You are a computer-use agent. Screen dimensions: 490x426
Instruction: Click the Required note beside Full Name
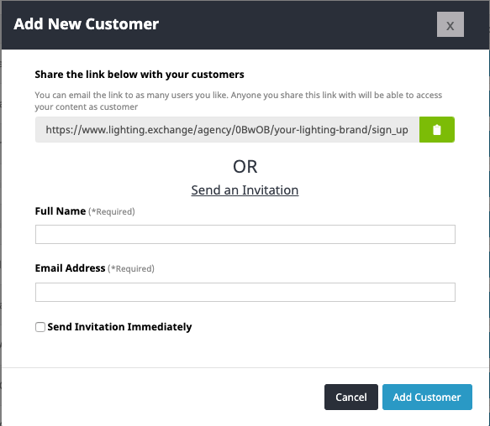(112, 212)
